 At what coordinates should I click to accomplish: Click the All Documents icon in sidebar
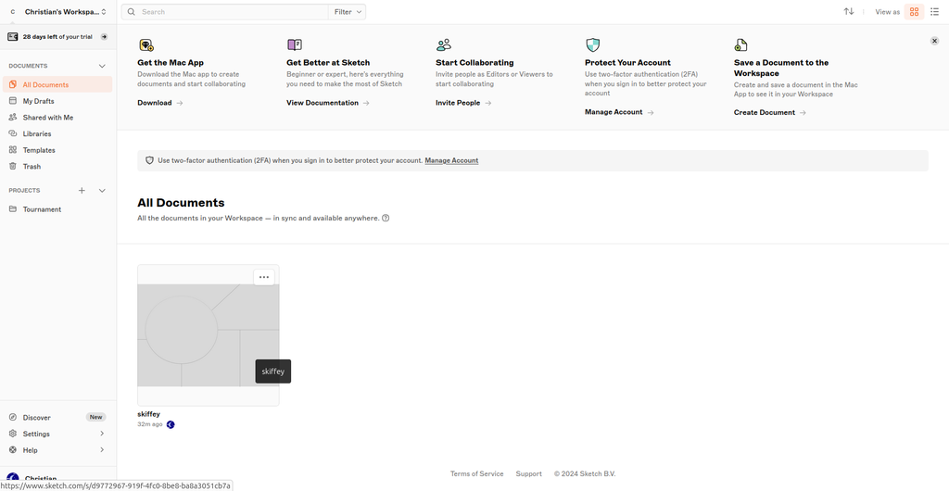(x=13, y=84)
